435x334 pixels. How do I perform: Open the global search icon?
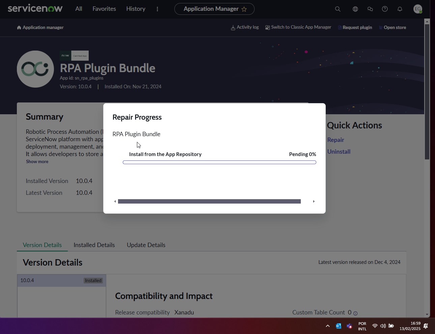pos(338,9)
